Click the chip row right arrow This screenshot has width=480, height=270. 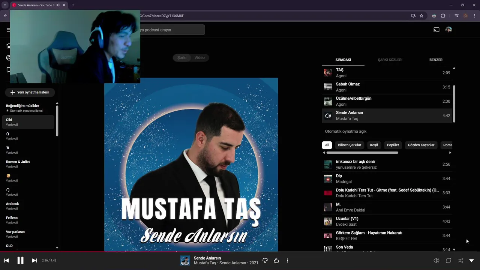coord(450,153)
